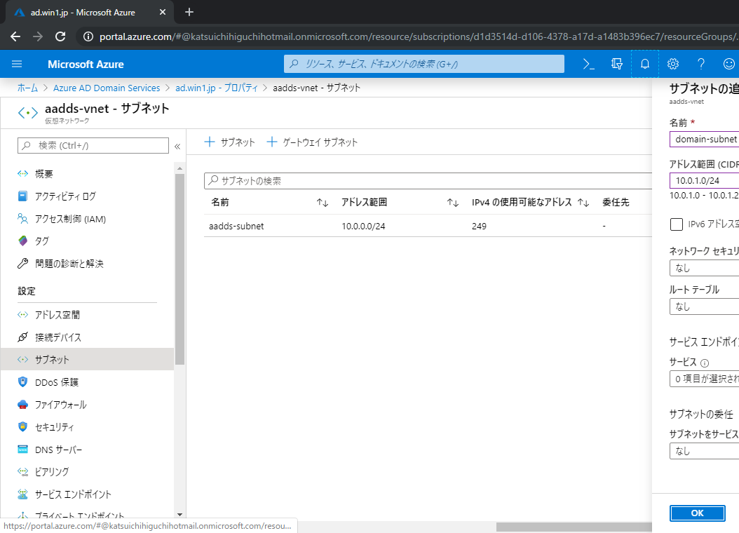This screenshot has height=533, width=739.
Task: Open the help question mark menu
Action: (701, 64)
